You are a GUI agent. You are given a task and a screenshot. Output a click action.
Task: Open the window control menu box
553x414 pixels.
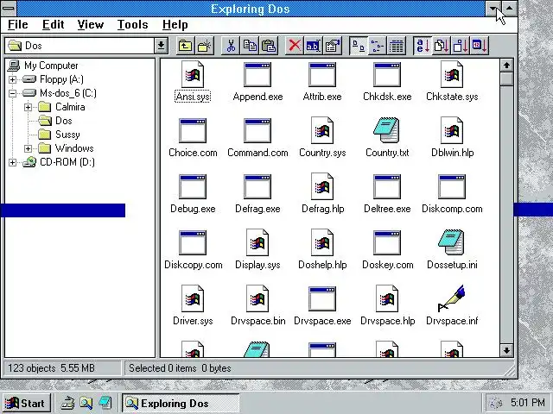[9, 8]
